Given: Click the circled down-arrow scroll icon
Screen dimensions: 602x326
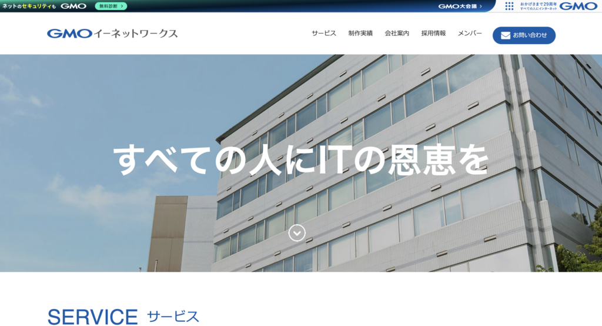Looking at the screenshot, I should (x=297, y=233).
